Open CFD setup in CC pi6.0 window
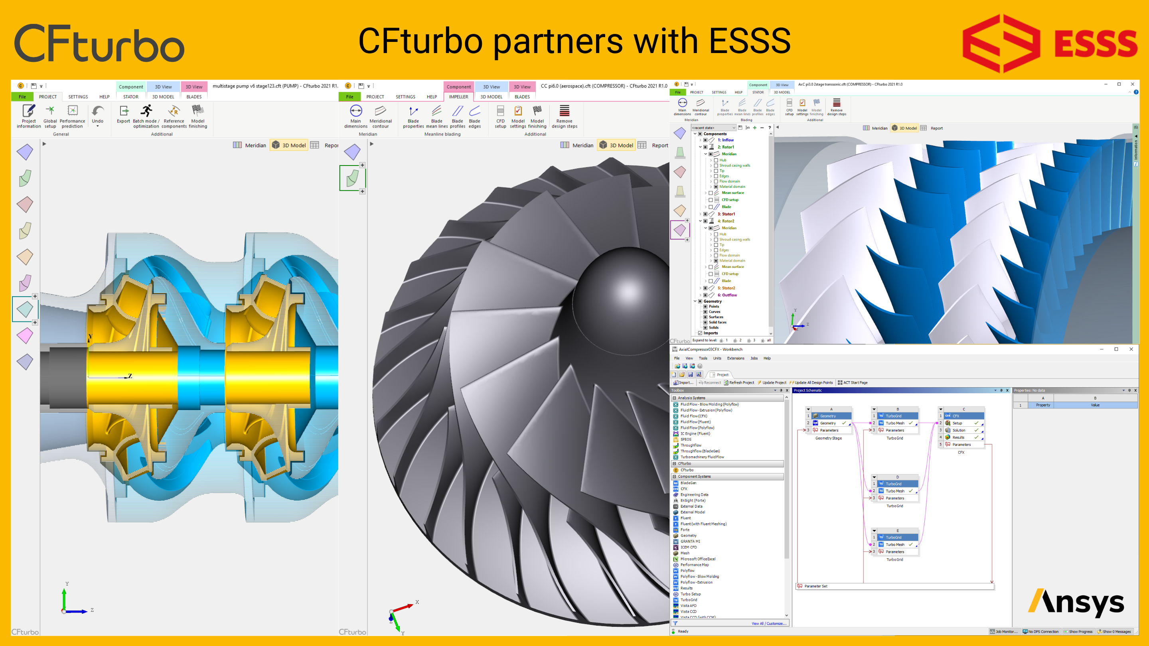This screenshot has height=646, width=1149. (x=500, y=117)
